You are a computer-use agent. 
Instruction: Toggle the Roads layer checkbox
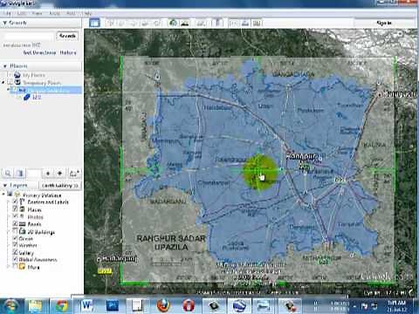point(16,223)
